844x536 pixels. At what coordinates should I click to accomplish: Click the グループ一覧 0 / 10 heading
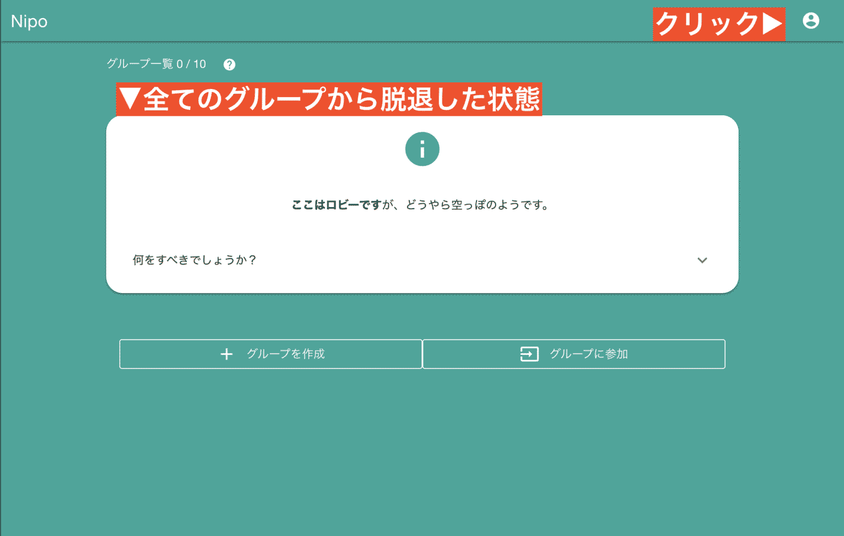[x=156, y=64]
